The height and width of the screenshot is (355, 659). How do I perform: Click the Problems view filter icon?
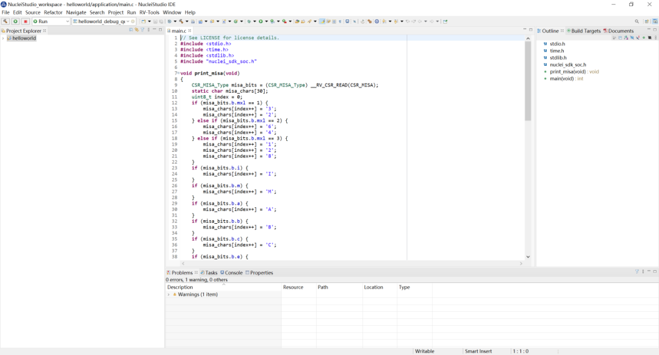click(636, 272)
